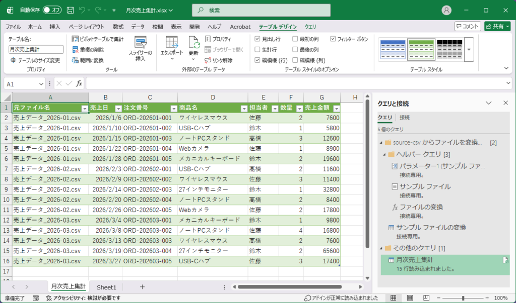Click Page Layout view icon
Viewport: 516px width, 303px height.
tap(410, 298)
